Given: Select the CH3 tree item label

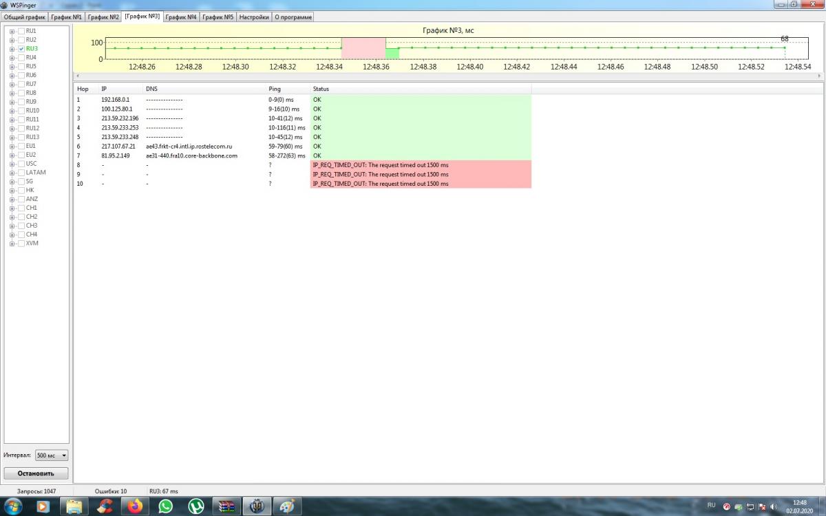Looking at the screenshot, I should click(32, 226).
